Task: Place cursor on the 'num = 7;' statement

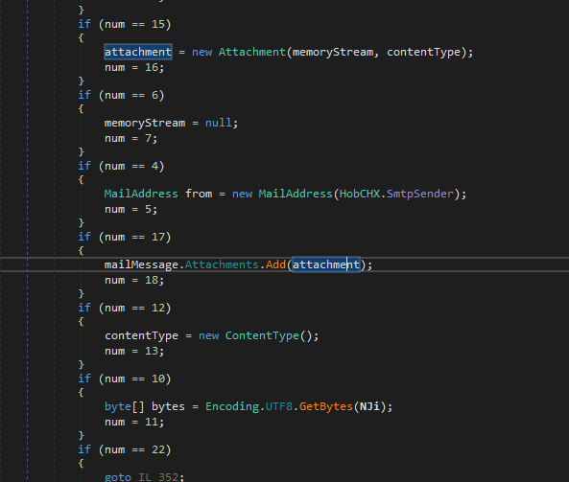Action: (x=131, y=138)
